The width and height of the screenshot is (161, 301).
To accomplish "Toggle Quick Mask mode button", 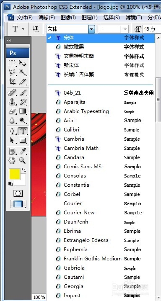I will pos(18,193).
